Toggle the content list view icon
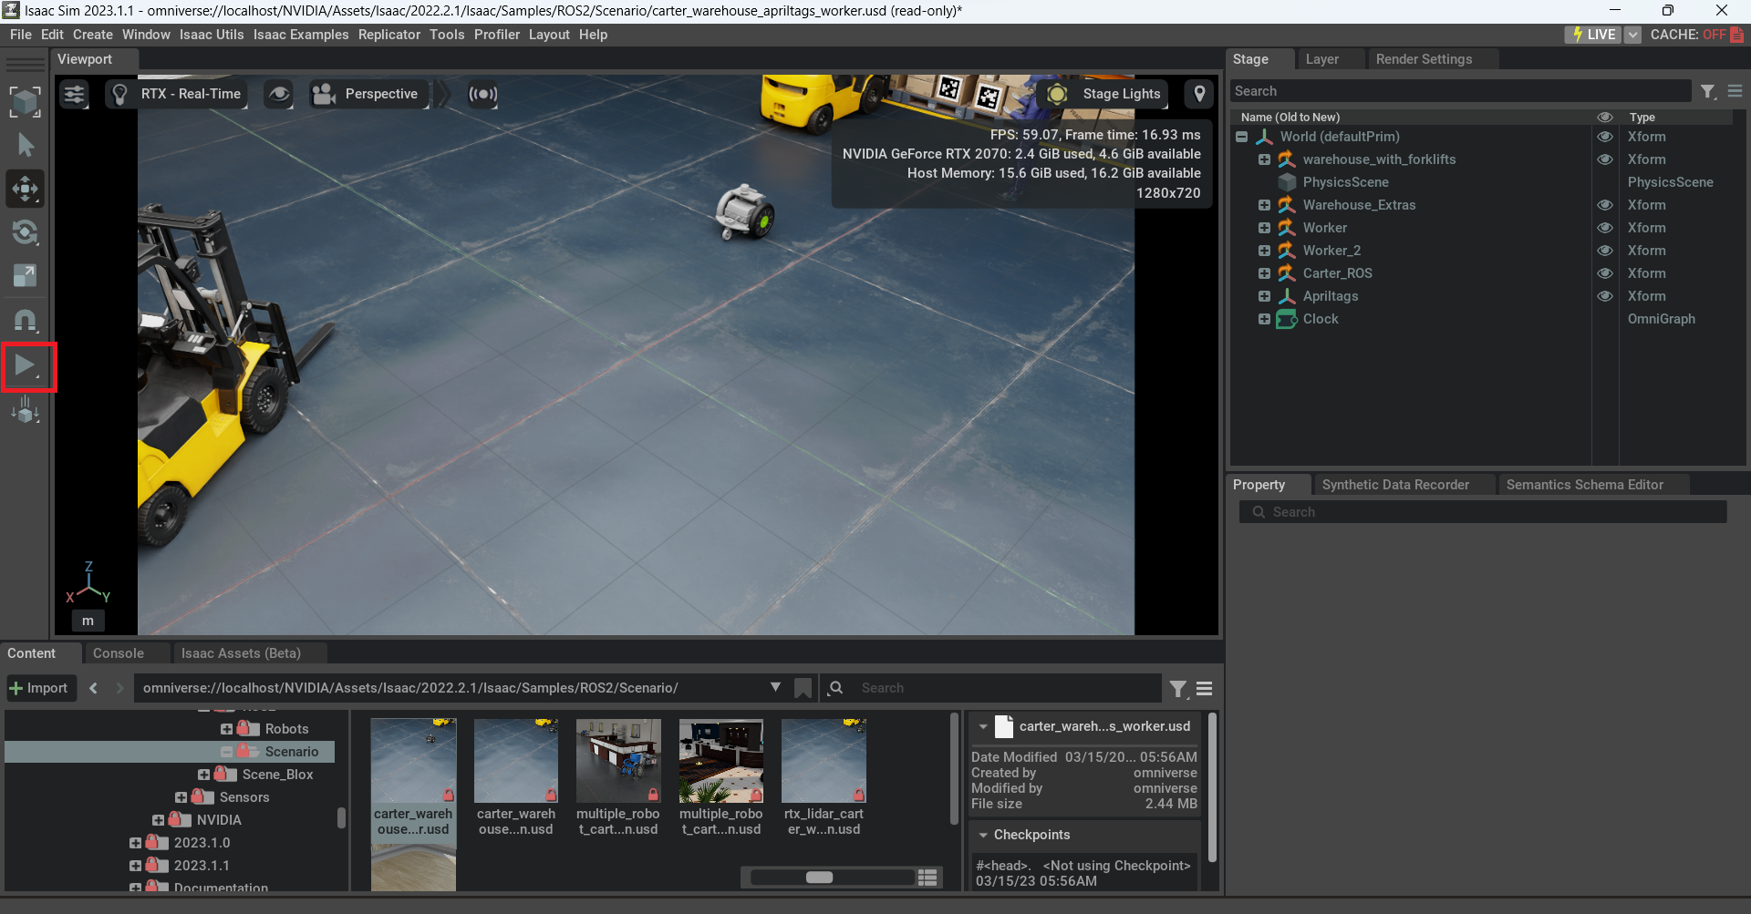1751x914 pixels. 927,878
